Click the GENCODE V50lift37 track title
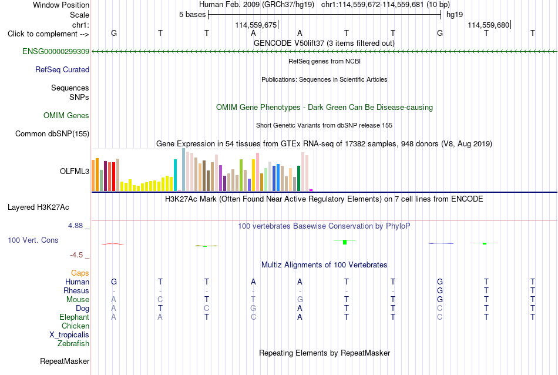This screenshot has width=558, height=375. [324, 43]
